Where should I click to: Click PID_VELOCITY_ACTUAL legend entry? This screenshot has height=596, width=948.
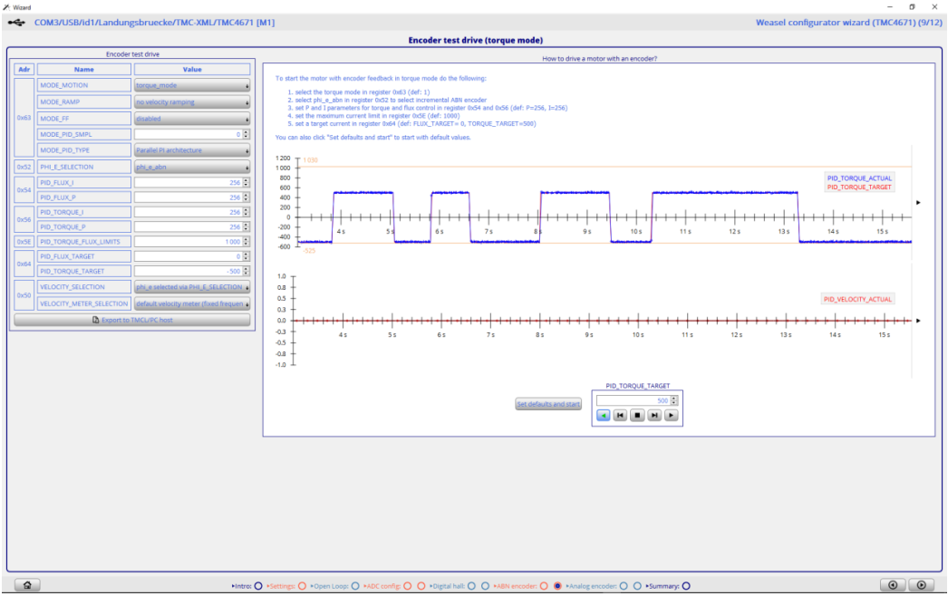click(x=857, y=299)
